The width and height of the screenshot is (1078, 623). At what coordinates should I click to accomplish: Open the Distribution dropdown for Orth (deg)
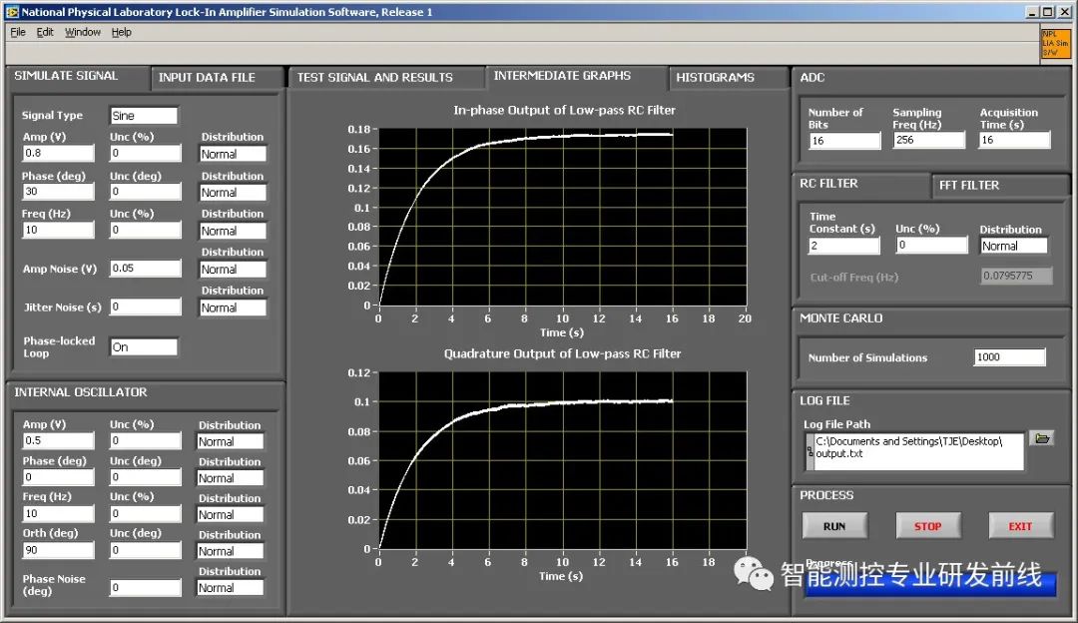click(230, 551)
